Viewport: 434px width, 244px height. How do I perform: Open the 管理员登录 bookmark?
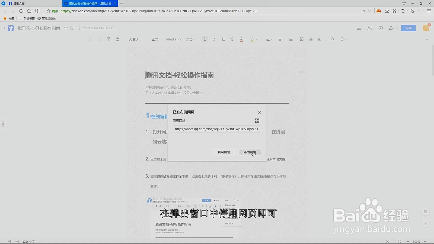point(46,18)
